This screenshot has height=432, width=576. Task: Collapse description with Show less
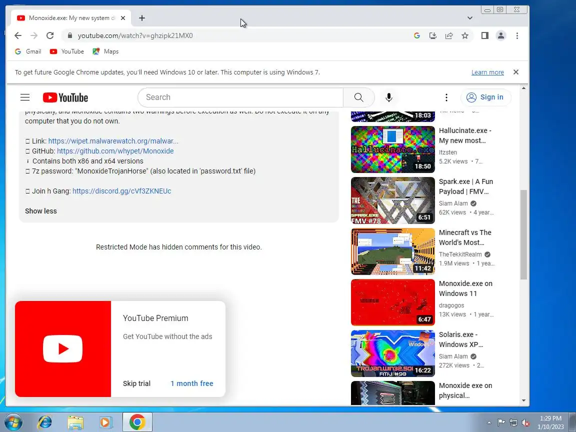pyautogui.click(x=41, y=211)
